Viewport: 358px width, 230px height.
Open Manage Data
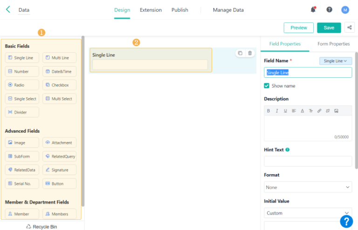point(228,10)
